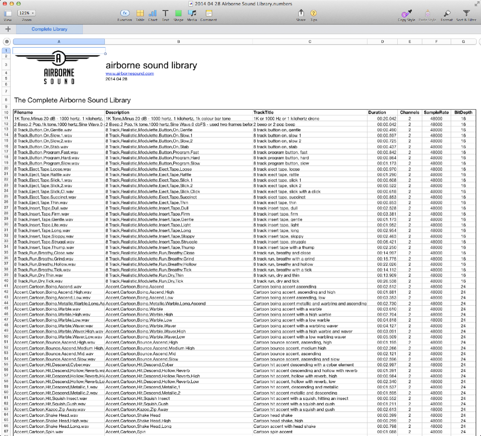Select column E header
Image resolution: width=481 pixels, height=436 pixels.
point(409,42)
